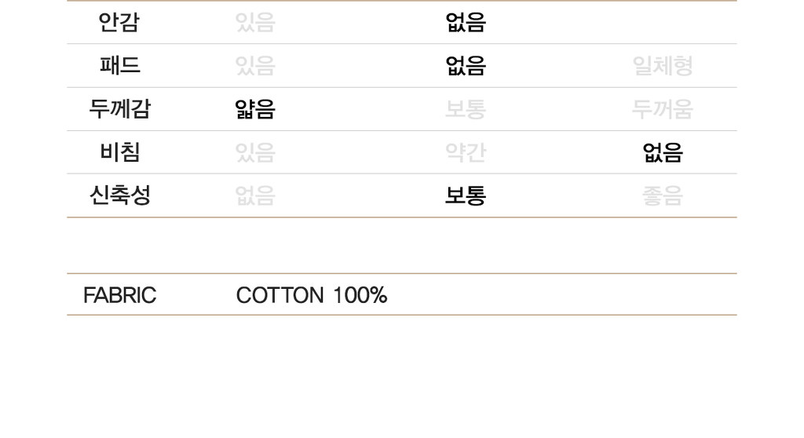Click the 안감 row label
This screenshot has width=804, height=438.
(119, 23)
